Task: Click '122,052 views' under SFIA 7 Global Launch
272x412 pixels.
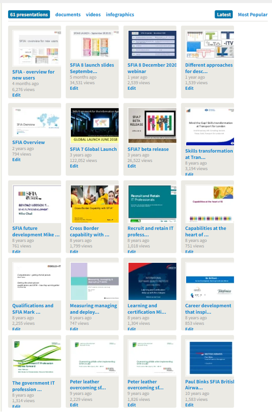Action: [x=83, y=160]
